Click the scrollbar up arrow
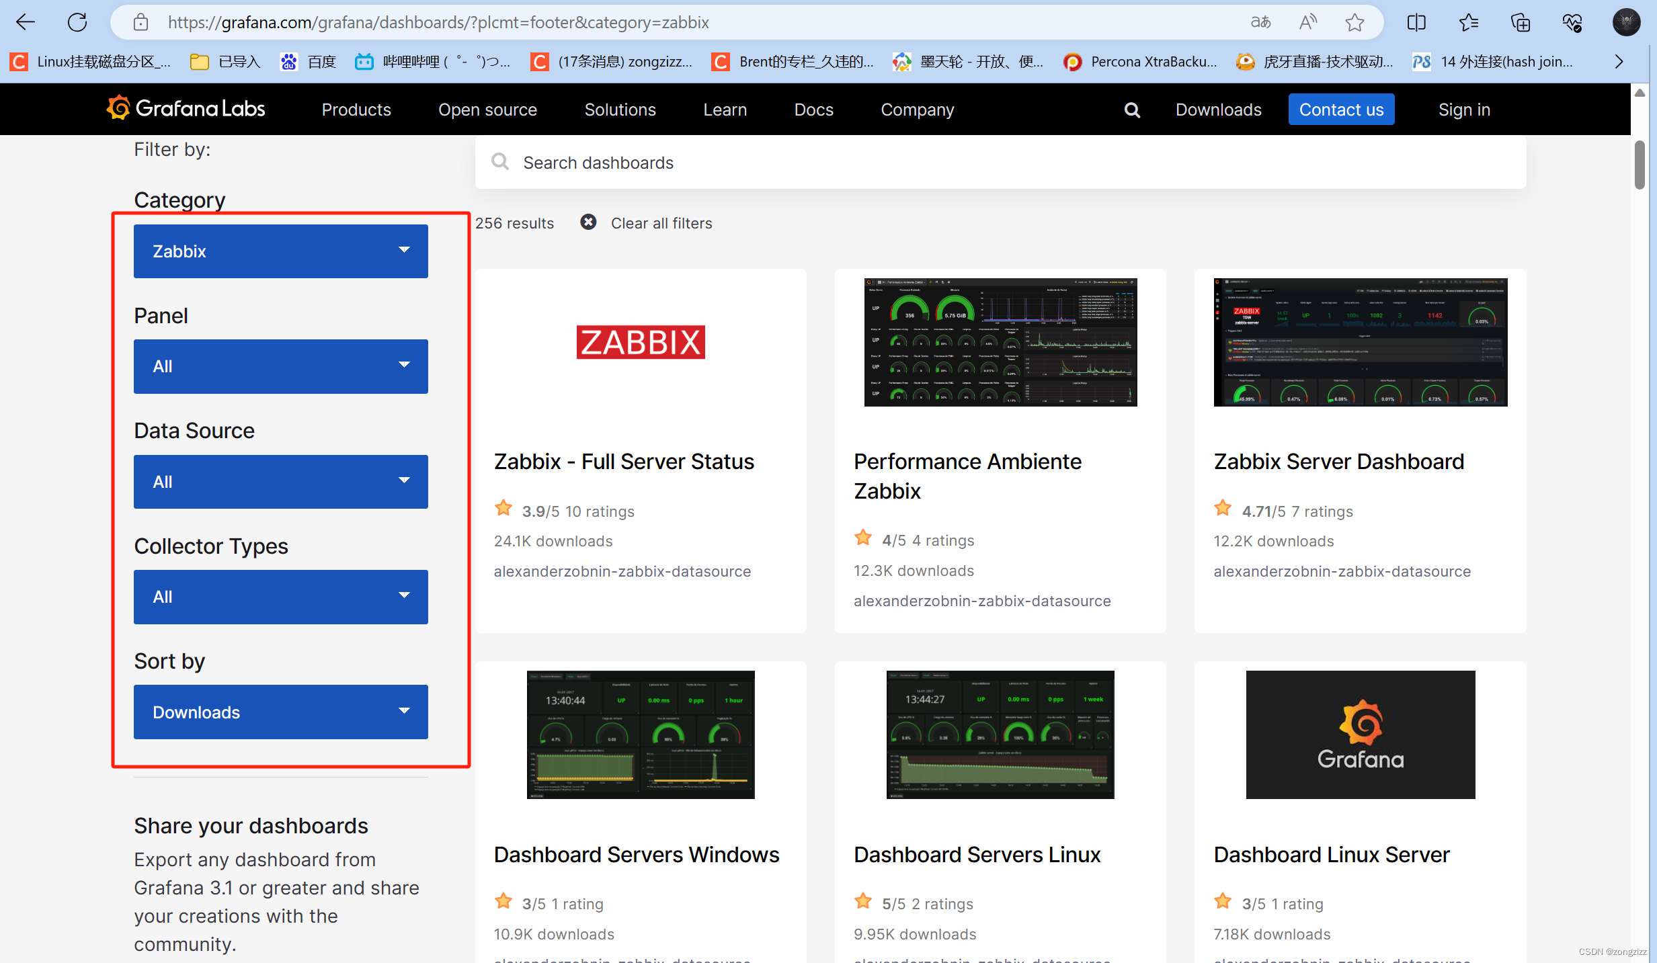The image size is (1657, 963). coord(1640,93)
